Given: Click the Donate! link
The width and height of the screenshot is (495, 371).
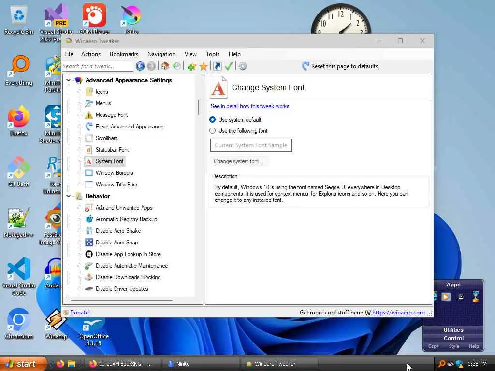Looking at the screenshot, I should (x=80, y=313).
